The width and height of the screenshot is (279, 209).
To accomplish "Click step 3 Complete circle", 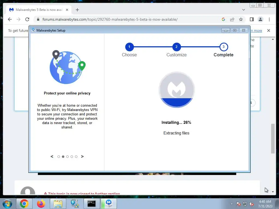I will [223, 47].
